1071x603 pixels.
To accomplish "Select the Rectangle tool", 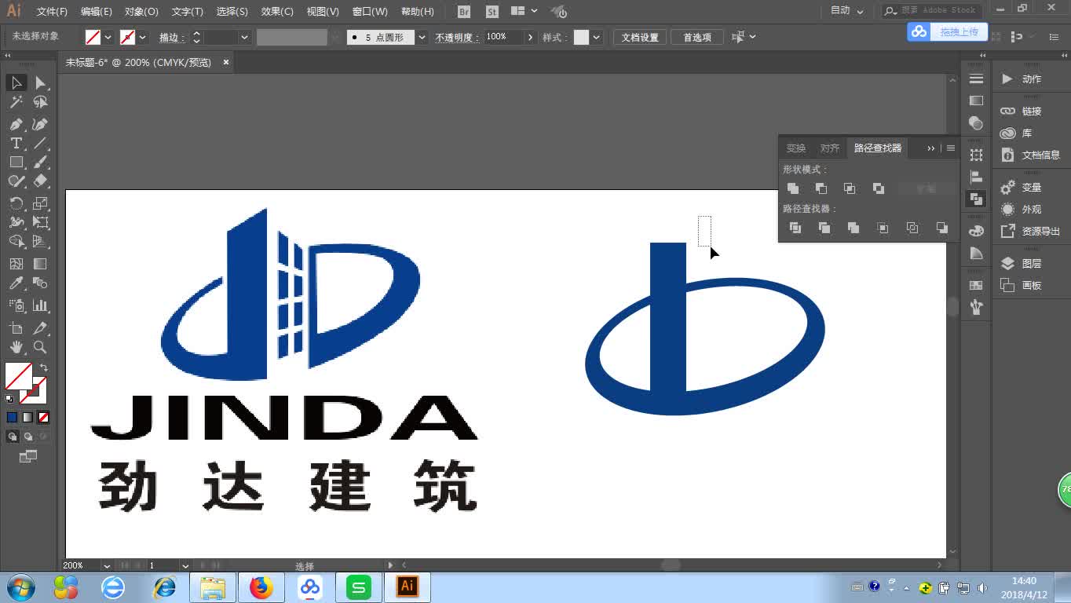I will (16, 162).
